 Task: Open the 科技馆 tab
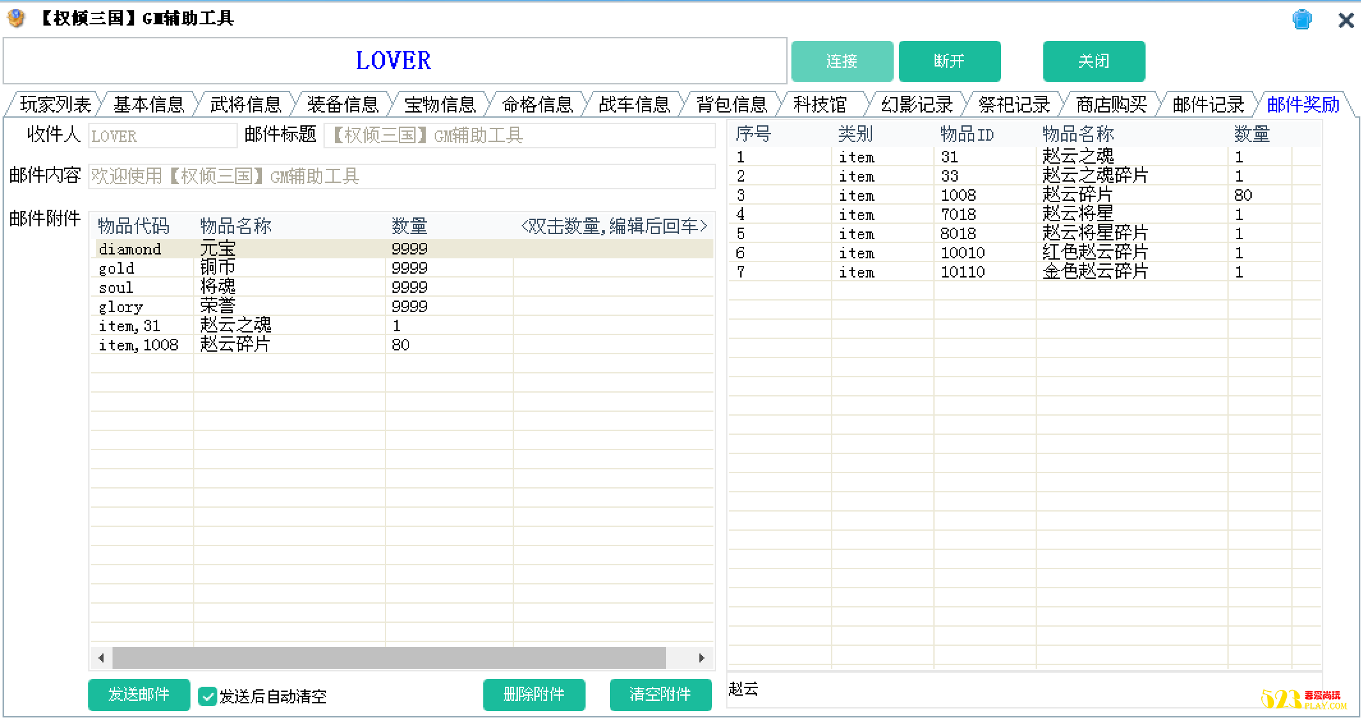[x=820, y=104]
